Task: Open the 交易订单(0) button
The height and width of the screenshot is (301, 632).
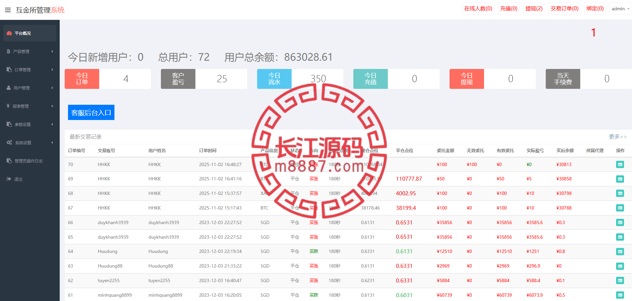Action: coord(565,9)
